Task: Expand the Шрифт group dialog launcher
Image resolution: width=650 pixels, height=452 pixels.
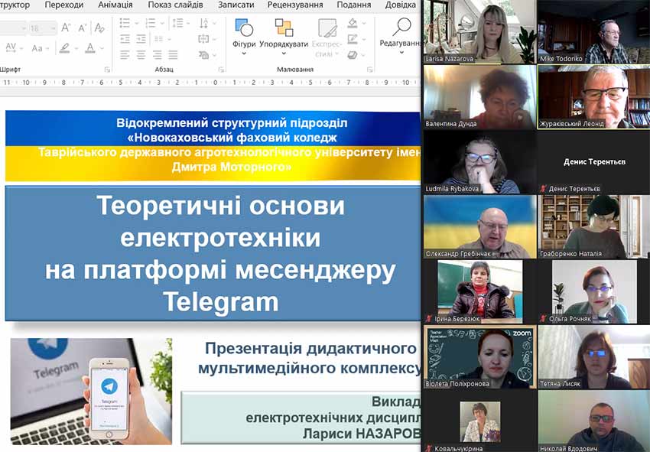Action: click(x=106, y=70)
